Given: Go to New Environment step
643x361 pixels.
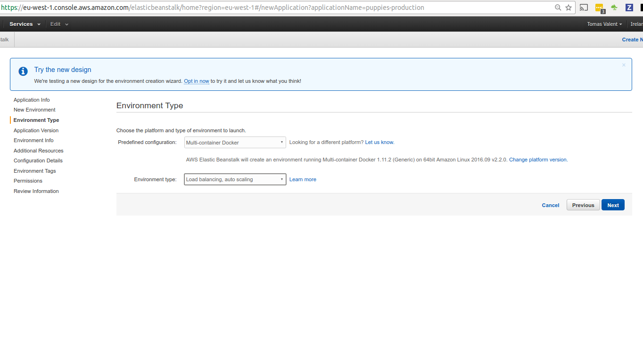Looking at the screenshot, I should point(34,110).
